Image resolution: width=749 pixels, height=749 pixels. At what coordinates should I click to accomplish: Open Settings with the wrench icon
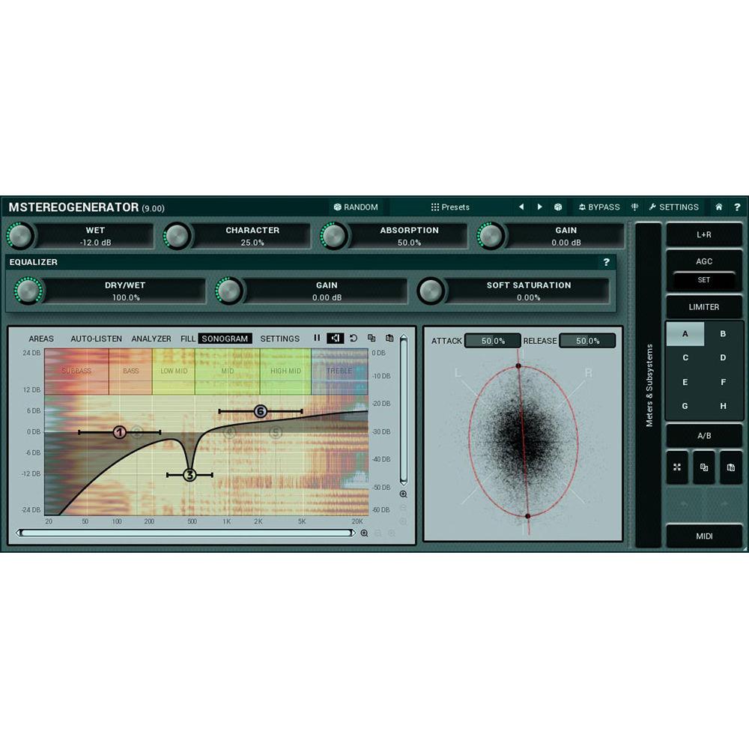tap(673, 207)
